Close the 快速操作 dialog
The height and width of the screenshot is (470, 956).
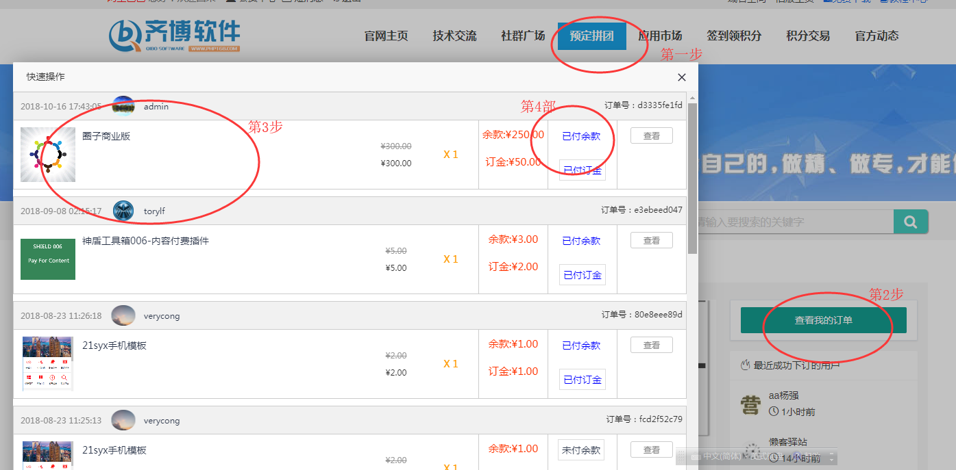(681, 77)
